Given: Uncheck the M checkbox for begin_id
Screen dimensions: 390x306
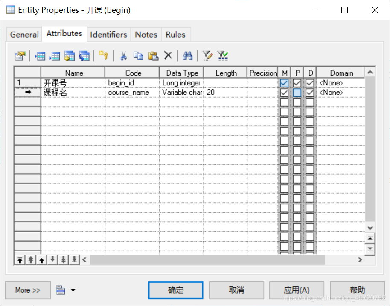Looking at the screenshot, I should [284, 83].
